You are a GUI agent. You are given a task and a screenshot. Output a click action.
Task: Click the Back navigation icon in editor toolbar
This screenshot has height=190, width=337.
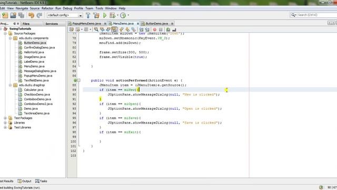[x=78, y=30]
